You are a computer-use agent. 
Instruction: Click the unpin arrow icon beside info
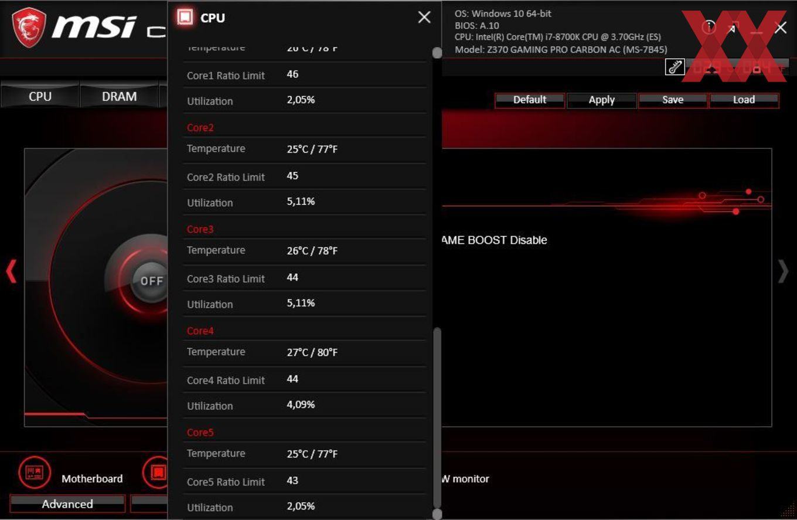[733, 27]
